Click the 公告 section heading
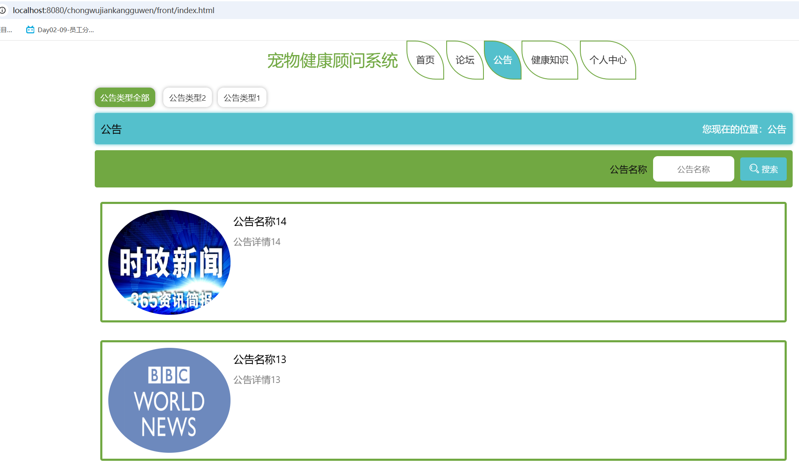Viewport: 799px width, 468px height. [111, 129]
